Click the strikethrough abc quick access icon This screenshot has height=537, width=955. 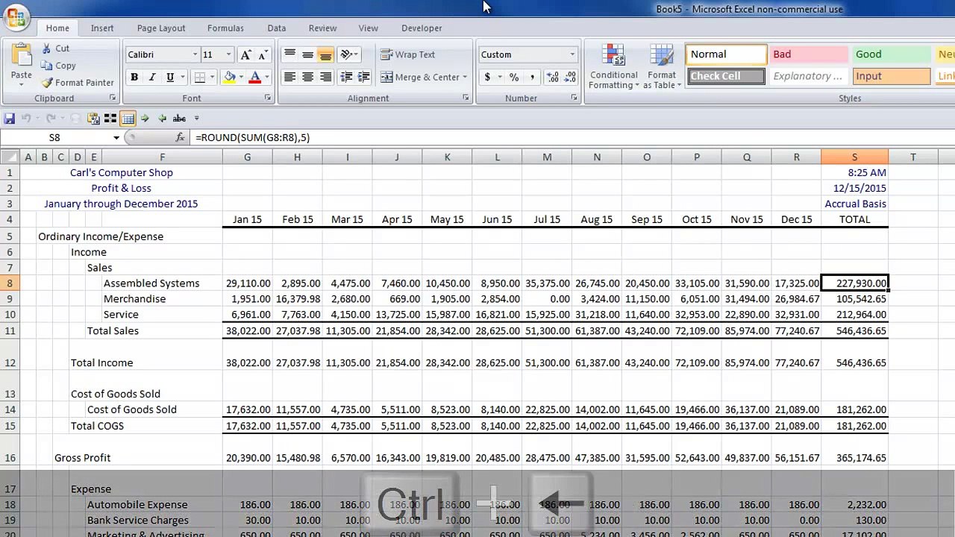[x=179, y=118]
